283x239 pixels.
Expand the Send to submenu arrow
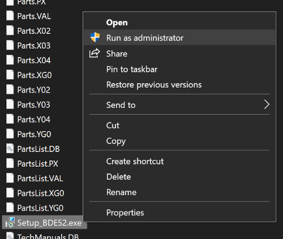[267, 105]
